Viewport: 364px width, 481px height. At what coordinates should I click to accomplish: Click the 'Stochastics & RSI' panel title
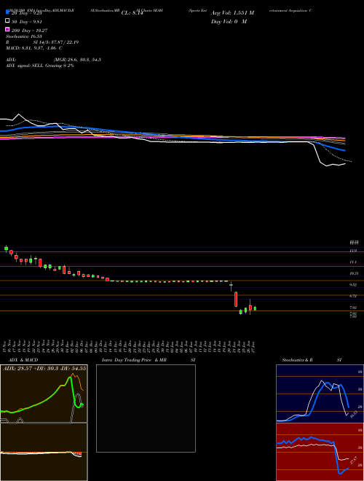coord(312,360)
